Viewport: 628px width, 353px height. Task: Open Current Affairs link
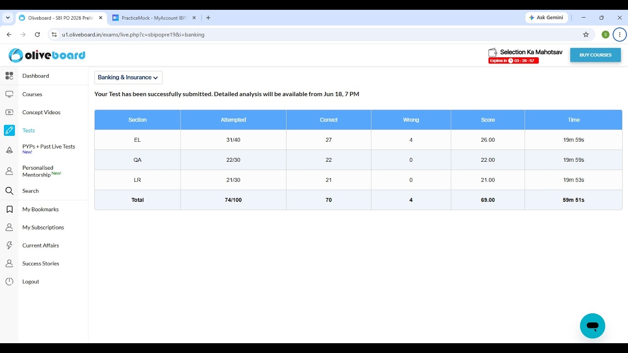pyautogui.click(x=40, y=246)
